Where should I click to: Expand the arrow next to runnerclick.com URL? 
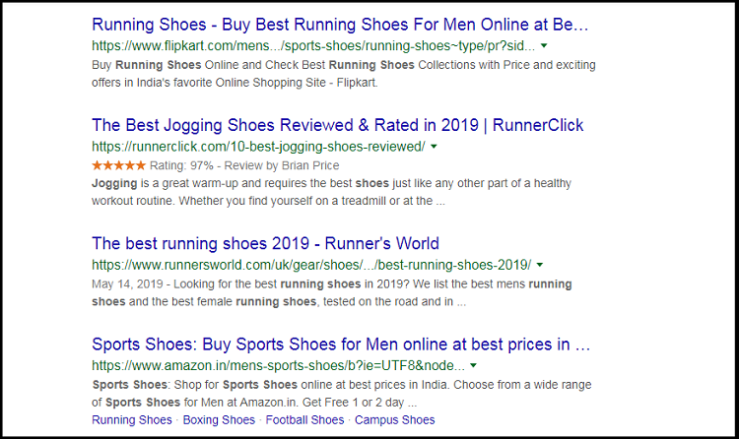coord(434,147)
